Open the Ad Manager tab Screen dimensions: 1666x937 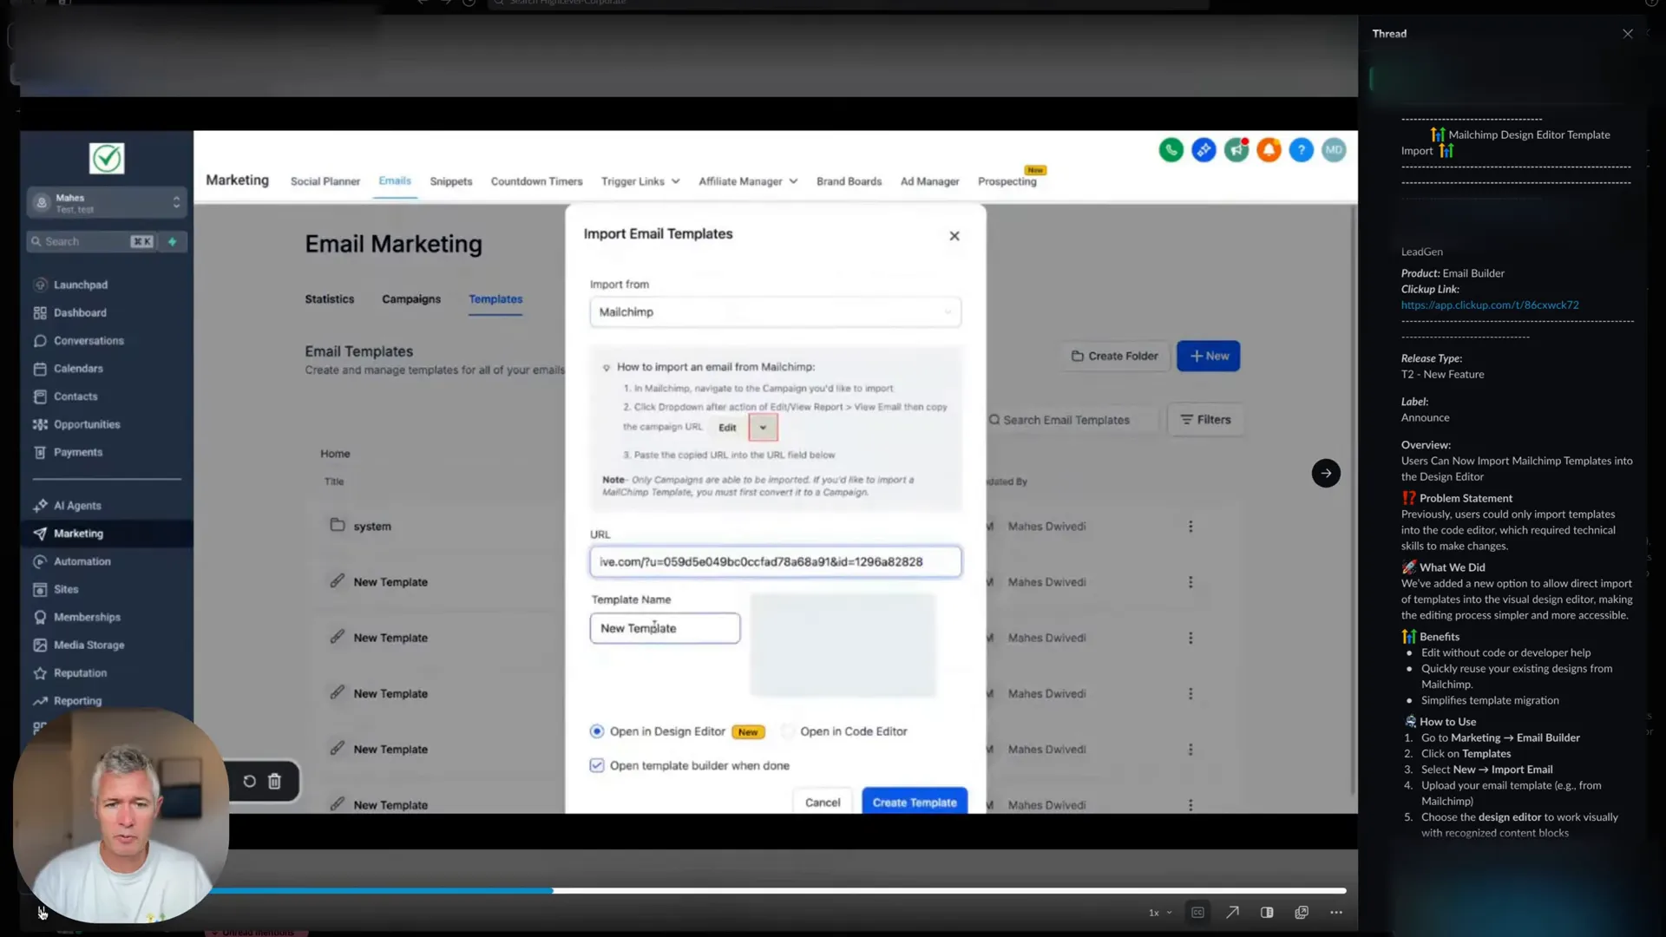(929, 181)
